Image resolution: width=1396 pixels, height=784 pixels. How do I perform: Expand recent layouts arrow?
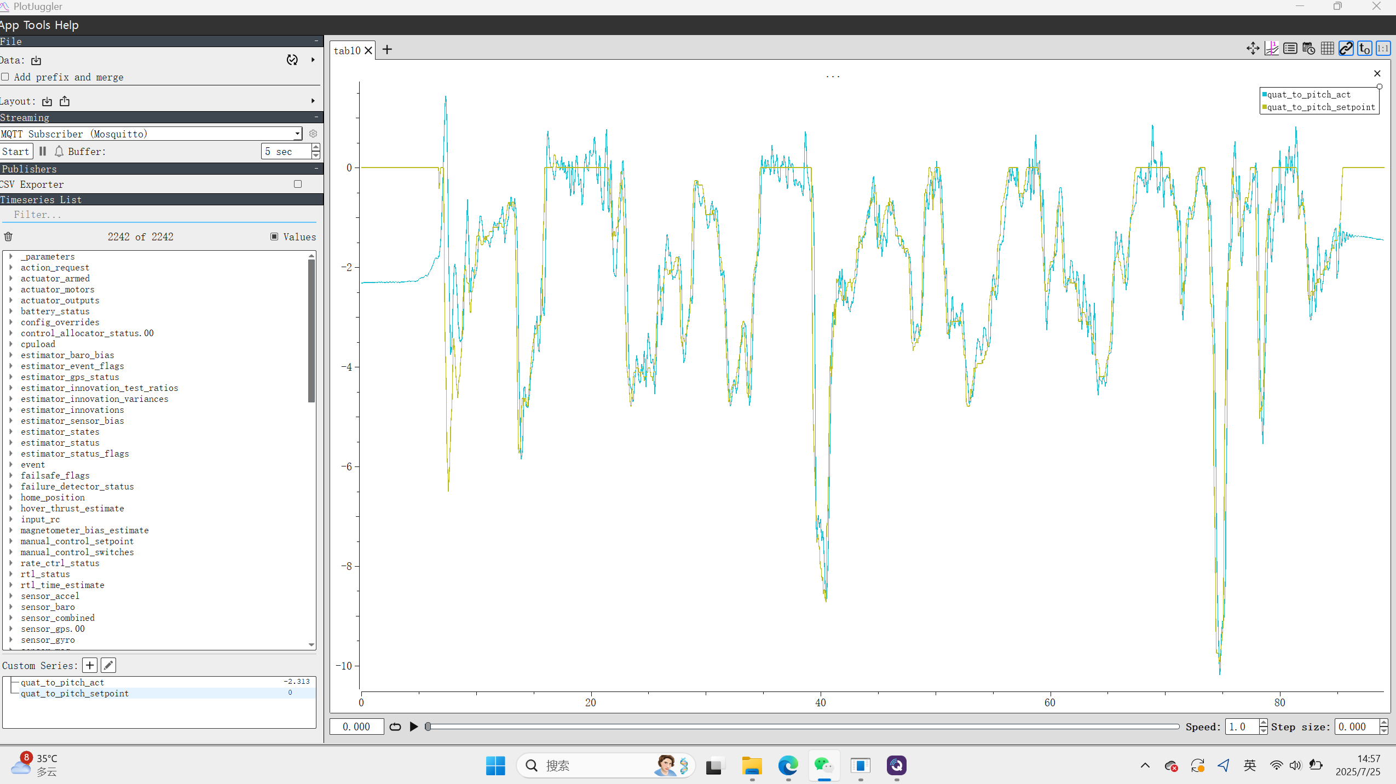(x=313, y=101)
